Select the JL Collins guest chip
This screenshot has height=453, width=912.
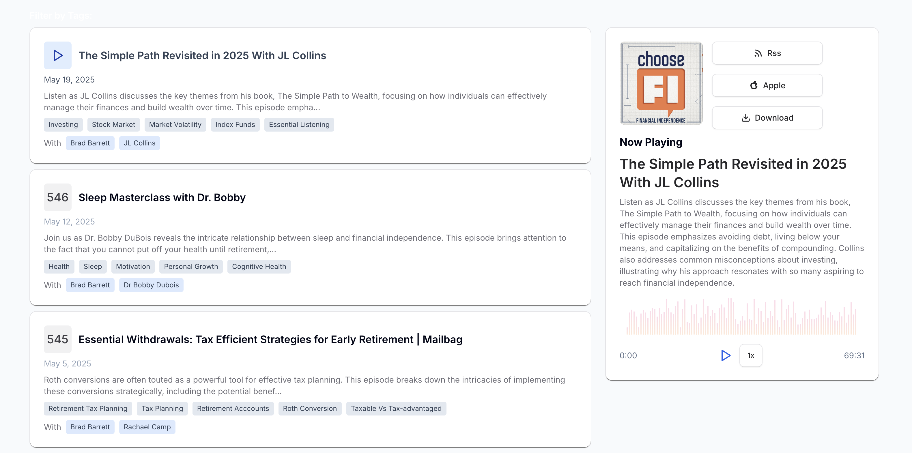pyautogui.click(x=139, y=143)
